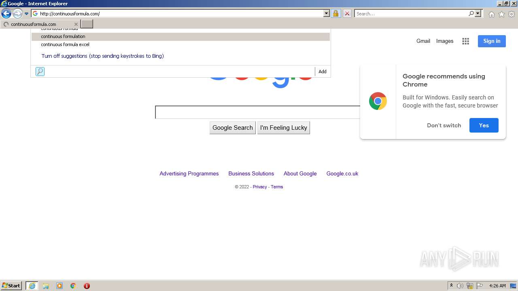The height and width of the screenshot is (291, 518).
Task: Click the Add search provider button
Action: [323, 72]
